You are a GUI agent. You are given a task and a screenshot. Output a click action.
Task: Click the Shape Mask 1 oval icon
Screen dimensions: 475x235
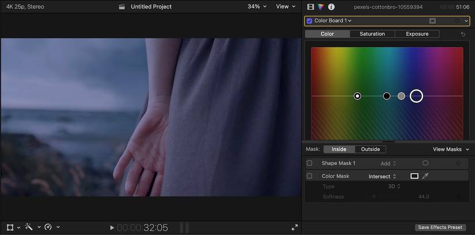pyautogui.click(x=425, y=163)
